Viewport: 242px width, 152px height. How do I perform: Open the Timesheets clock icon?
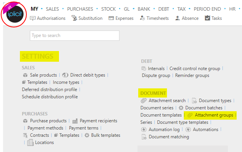coord(142,18)
